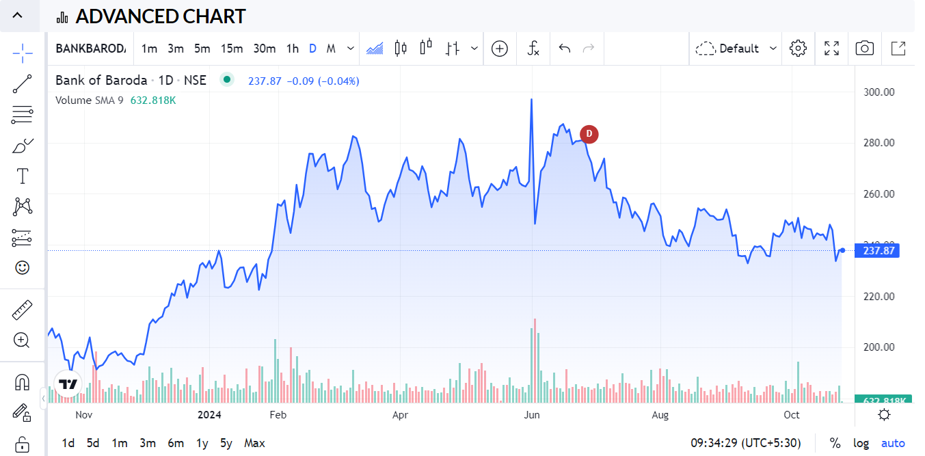The image size is (925, 456).
Task: Activate the zoom in tool
Action: [x=22, y=340]
